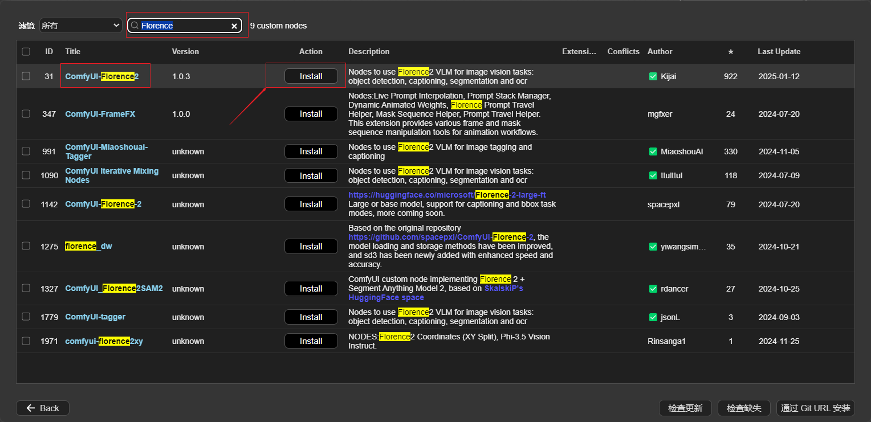The width and height of the screenshot is (871, 422).
Task: Install florence_dw node
Action: pos(311,247)
